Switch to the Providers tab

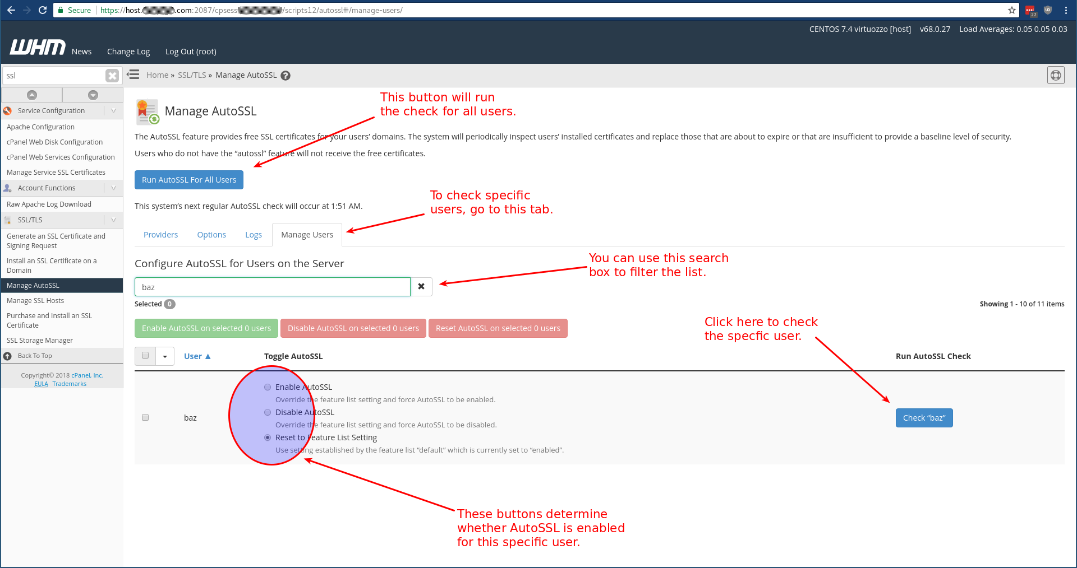pyautogui.click(x=160, y=235)
